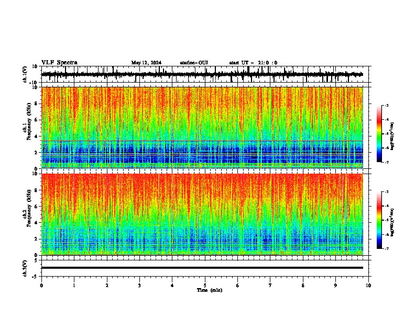Click time axis tick label "9"
The width and height of the screenshot is (415, 320).
(x=335, y=285)
